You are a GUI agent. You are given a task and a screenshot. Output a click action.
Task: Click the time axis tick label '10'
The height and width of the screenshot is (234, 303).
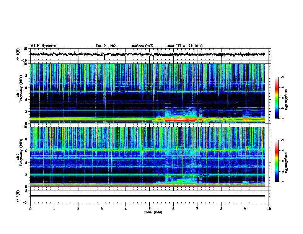click(x=269, y=209)
